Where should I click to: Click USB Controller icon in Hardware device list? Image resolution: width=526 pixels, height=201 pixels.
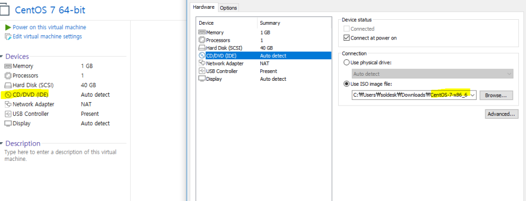click(x=202, y=71)
